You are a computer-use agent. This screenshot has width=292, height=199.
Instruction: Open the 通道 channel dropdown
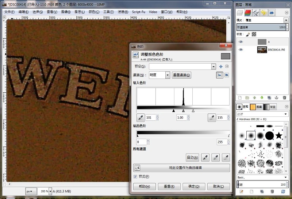tap(168, 75)
